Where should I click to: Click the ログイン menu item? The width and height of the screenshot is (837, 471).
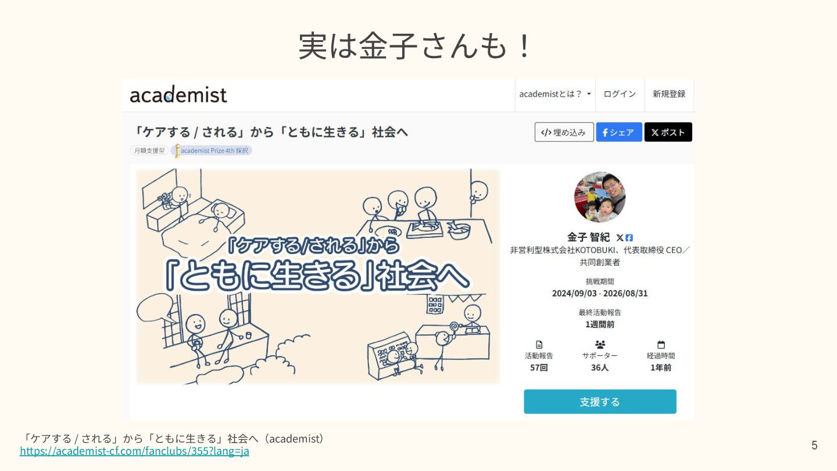pos(620,94)
